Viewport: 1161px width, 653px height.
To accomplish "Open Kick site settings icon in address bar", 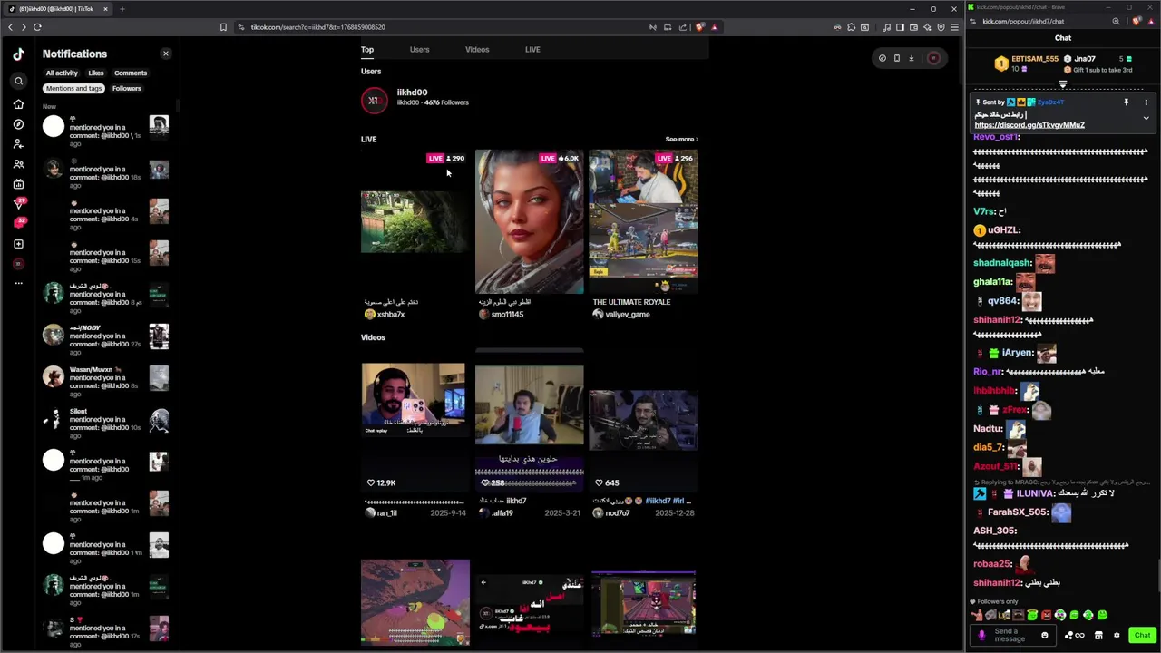I will tap(974, 21).
